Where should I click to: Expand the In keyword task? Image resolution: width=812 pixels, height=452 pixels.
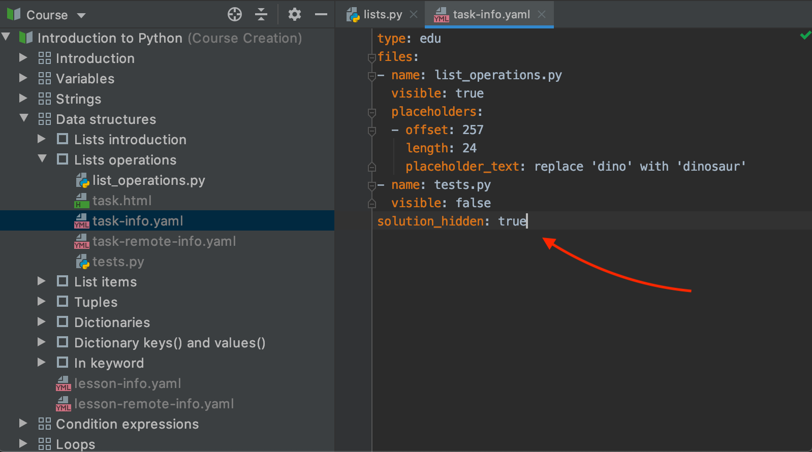click(x=42, y=362)
